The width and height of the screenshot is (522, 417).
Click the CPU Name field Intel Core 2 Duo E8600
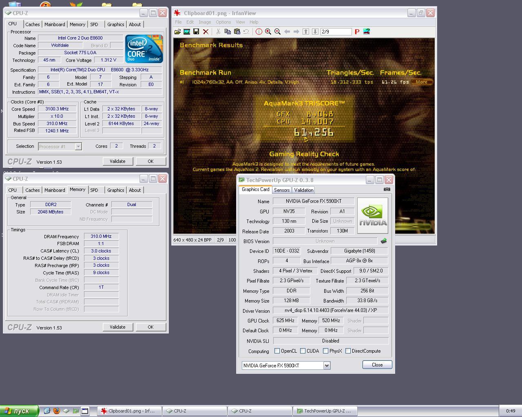point(80,38)
